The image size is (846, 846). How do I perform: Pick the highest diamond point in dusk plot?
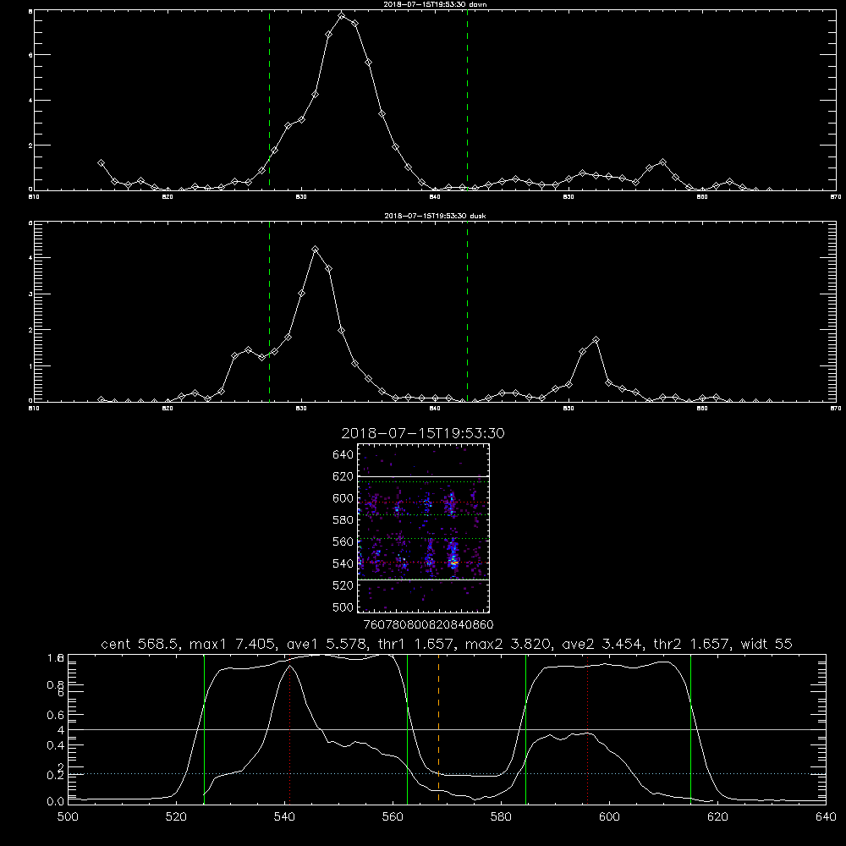316,250
